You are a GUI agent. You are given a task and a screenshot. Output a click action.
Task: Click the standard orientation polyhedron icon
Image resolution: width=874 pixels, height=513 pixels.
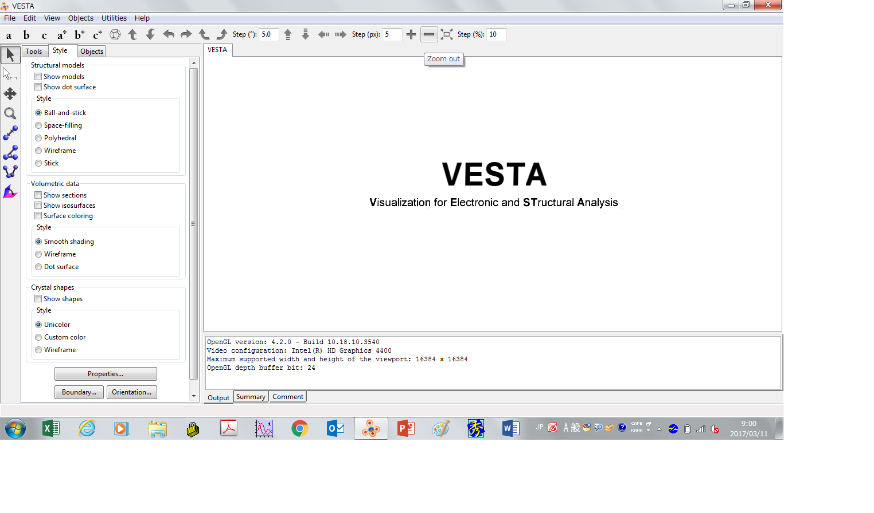point(115,35)
